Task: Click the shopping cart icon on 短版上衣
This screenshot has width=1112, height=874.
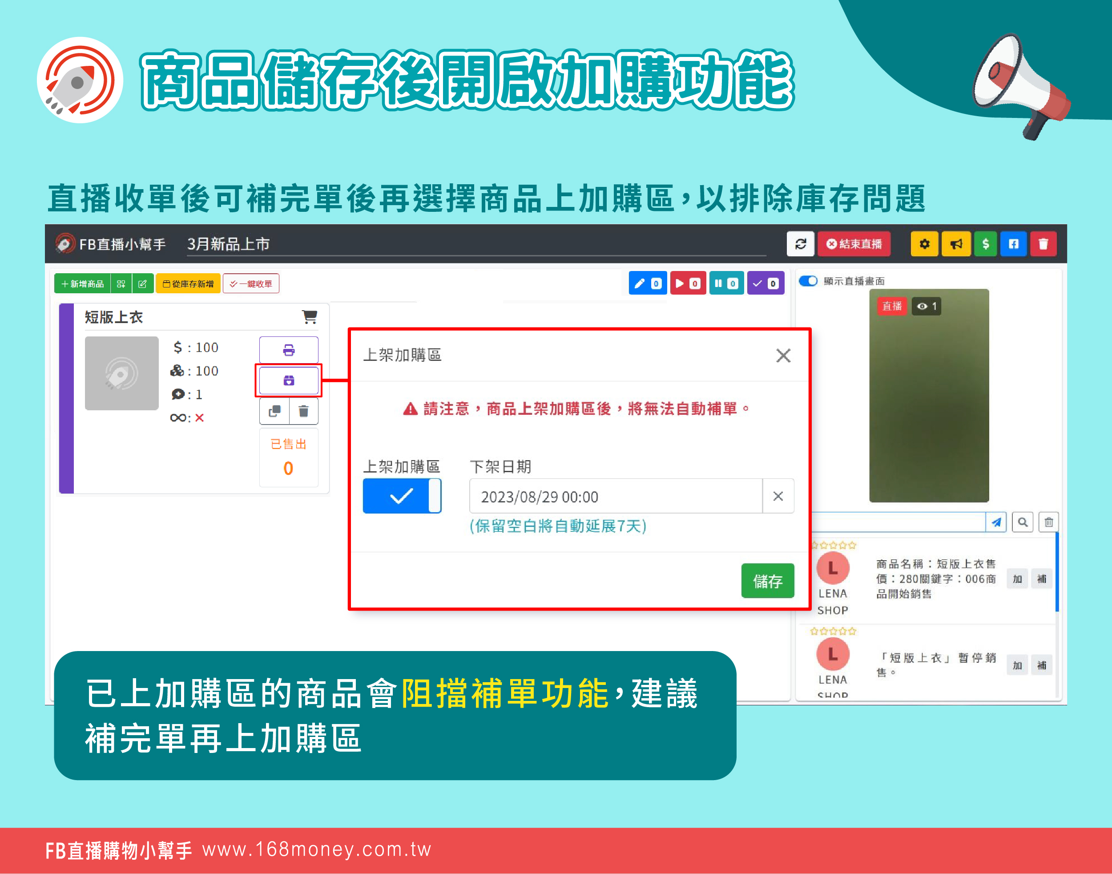Action: click(x=310, y=317)
